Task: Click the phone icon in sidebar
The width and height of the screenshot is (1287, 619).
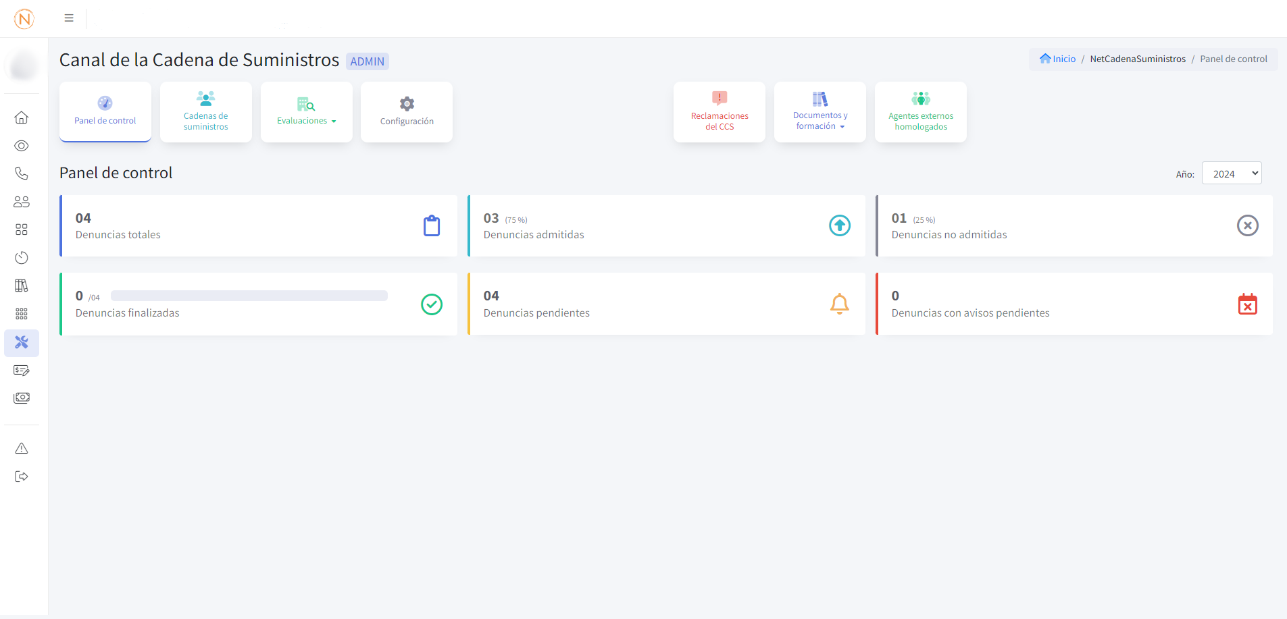Action: (22, 173)
